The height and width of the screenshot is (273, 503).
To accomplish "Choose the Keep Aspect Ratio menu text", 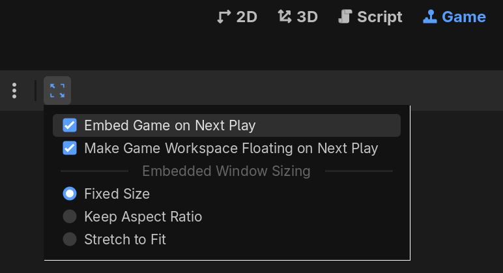I will point(143,216).
